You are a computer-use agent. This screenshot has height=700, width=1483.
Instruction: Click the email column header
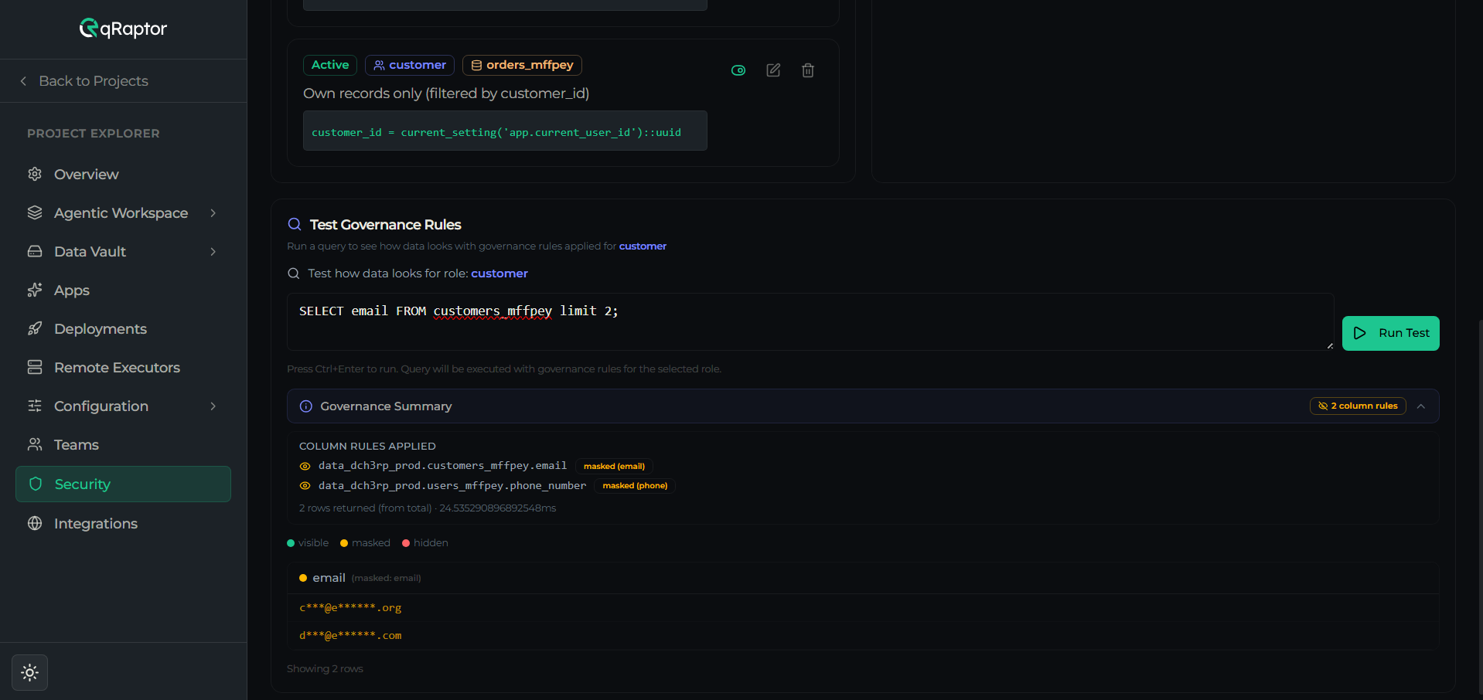(x=329, y=578)
